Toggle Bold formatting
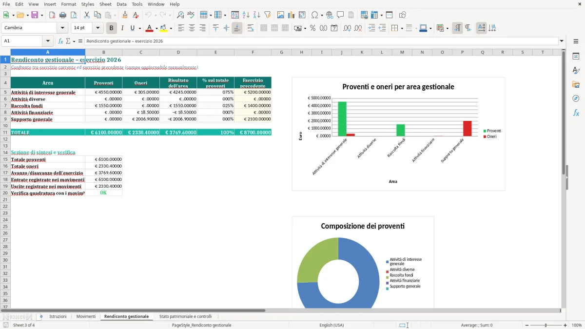Screen dimensions: 585x329 [x=112, y=28]
